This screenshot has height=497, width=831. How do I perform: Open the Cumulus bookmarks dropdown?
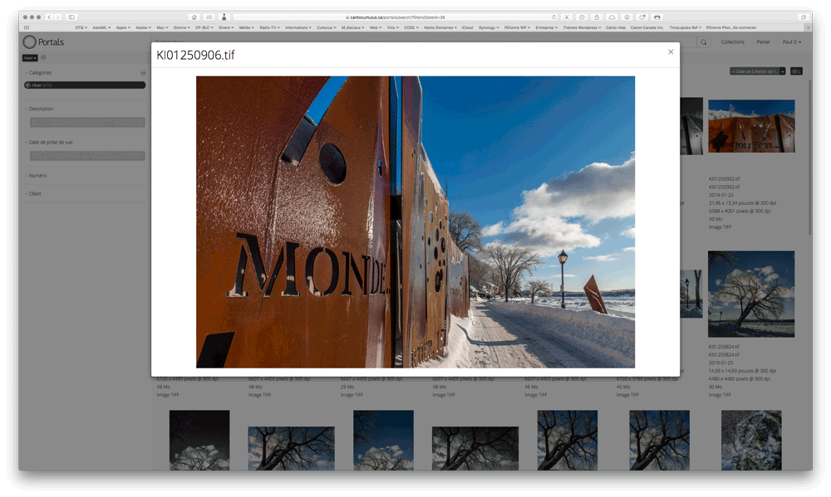pyautogui.click(x=327, y=27)
